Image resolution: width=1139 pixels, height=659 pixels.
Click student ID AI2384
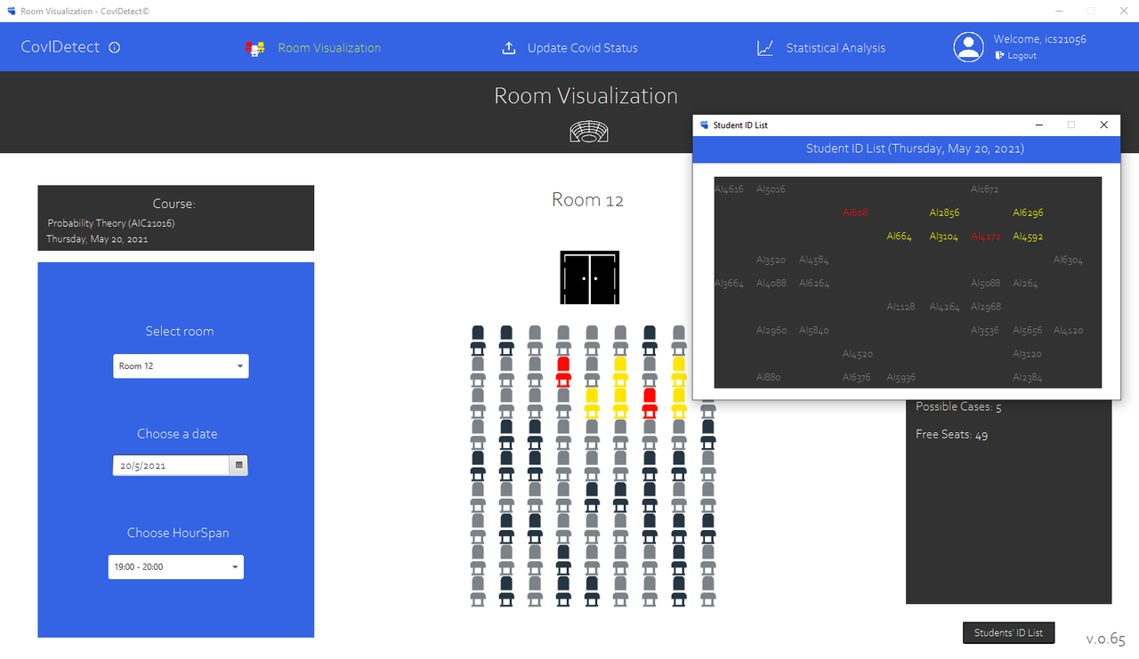1027,377
